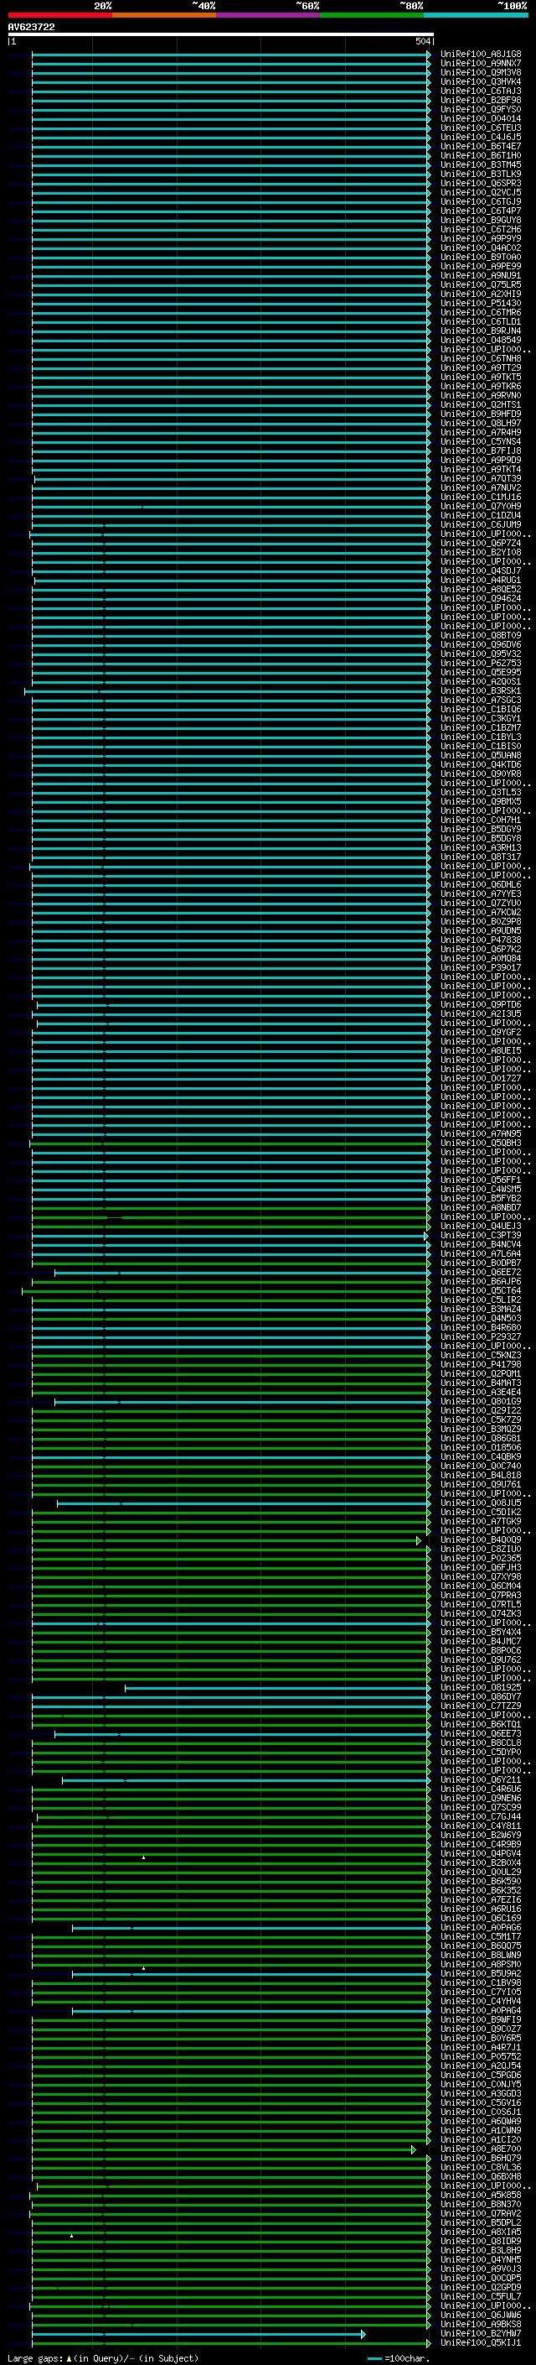Click the AV623722 query sequence label
Screen dimensions: 536x2365
click(x=31, y=28)
